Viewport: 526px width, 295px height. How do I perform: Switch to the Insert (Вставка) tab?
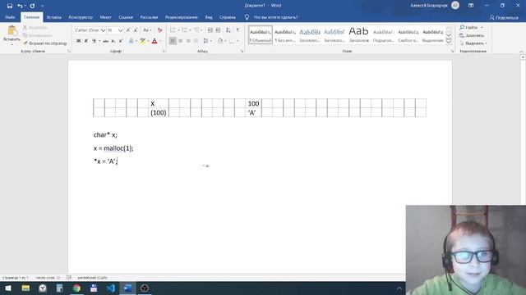[53, 17]
